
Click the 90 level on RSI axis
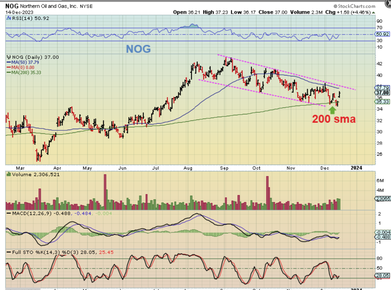379,21
